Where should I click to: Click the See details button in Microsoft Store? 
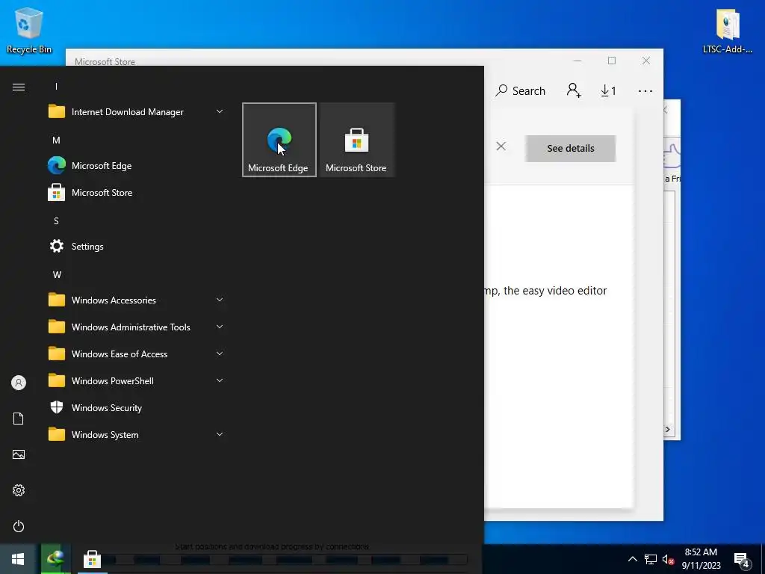[x=570, y=149]
